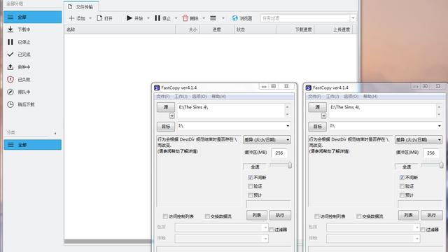Click the 任务过滤 task filter input field
This screenshot has height=252, width=448.
tap(305, 18)
